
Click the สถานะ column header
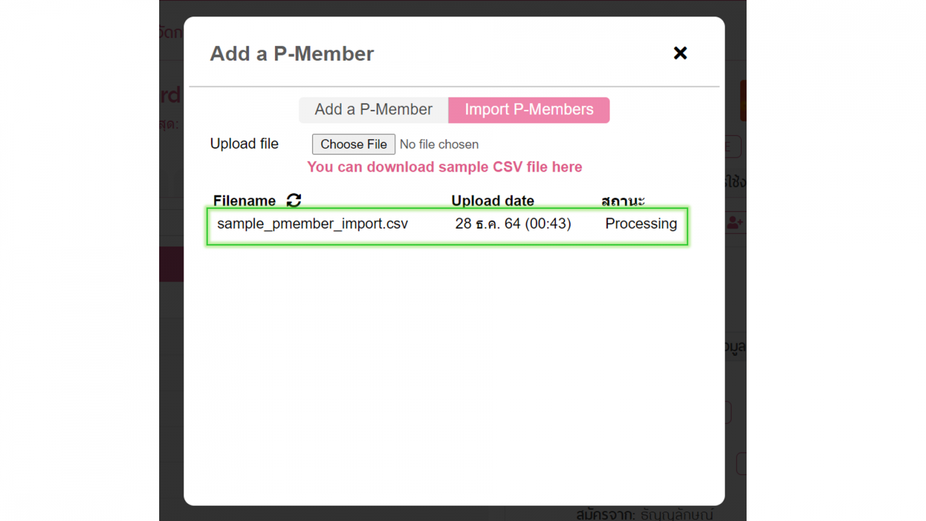coord(623,201)
